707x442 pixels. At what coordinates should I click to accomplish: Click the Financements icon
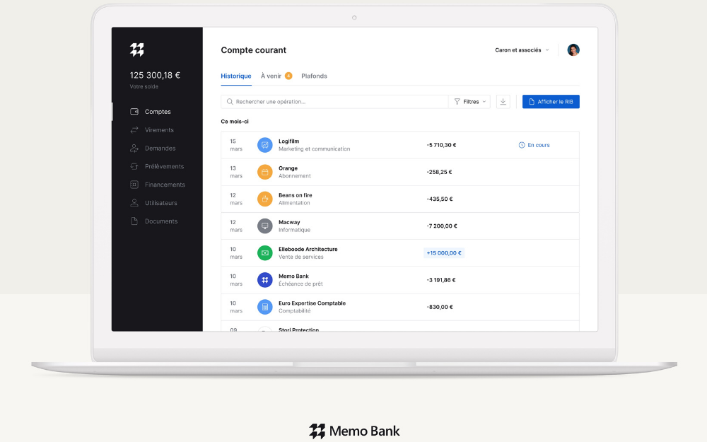(x=134, y=185)
